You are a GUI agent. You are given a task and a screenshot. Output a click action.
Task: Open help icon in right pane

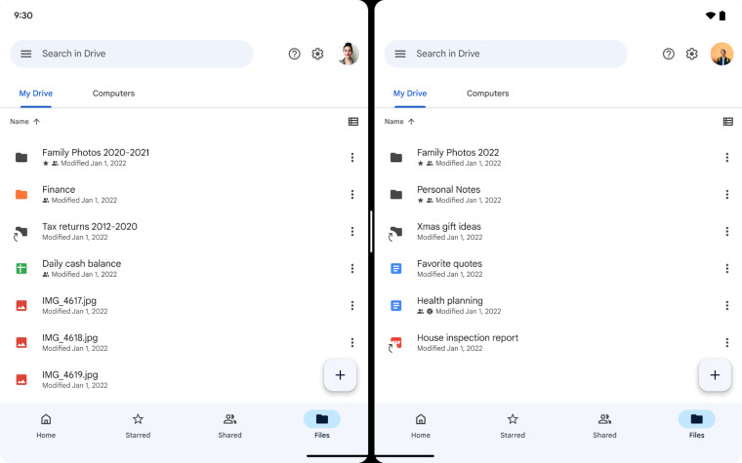coord(669,54)
